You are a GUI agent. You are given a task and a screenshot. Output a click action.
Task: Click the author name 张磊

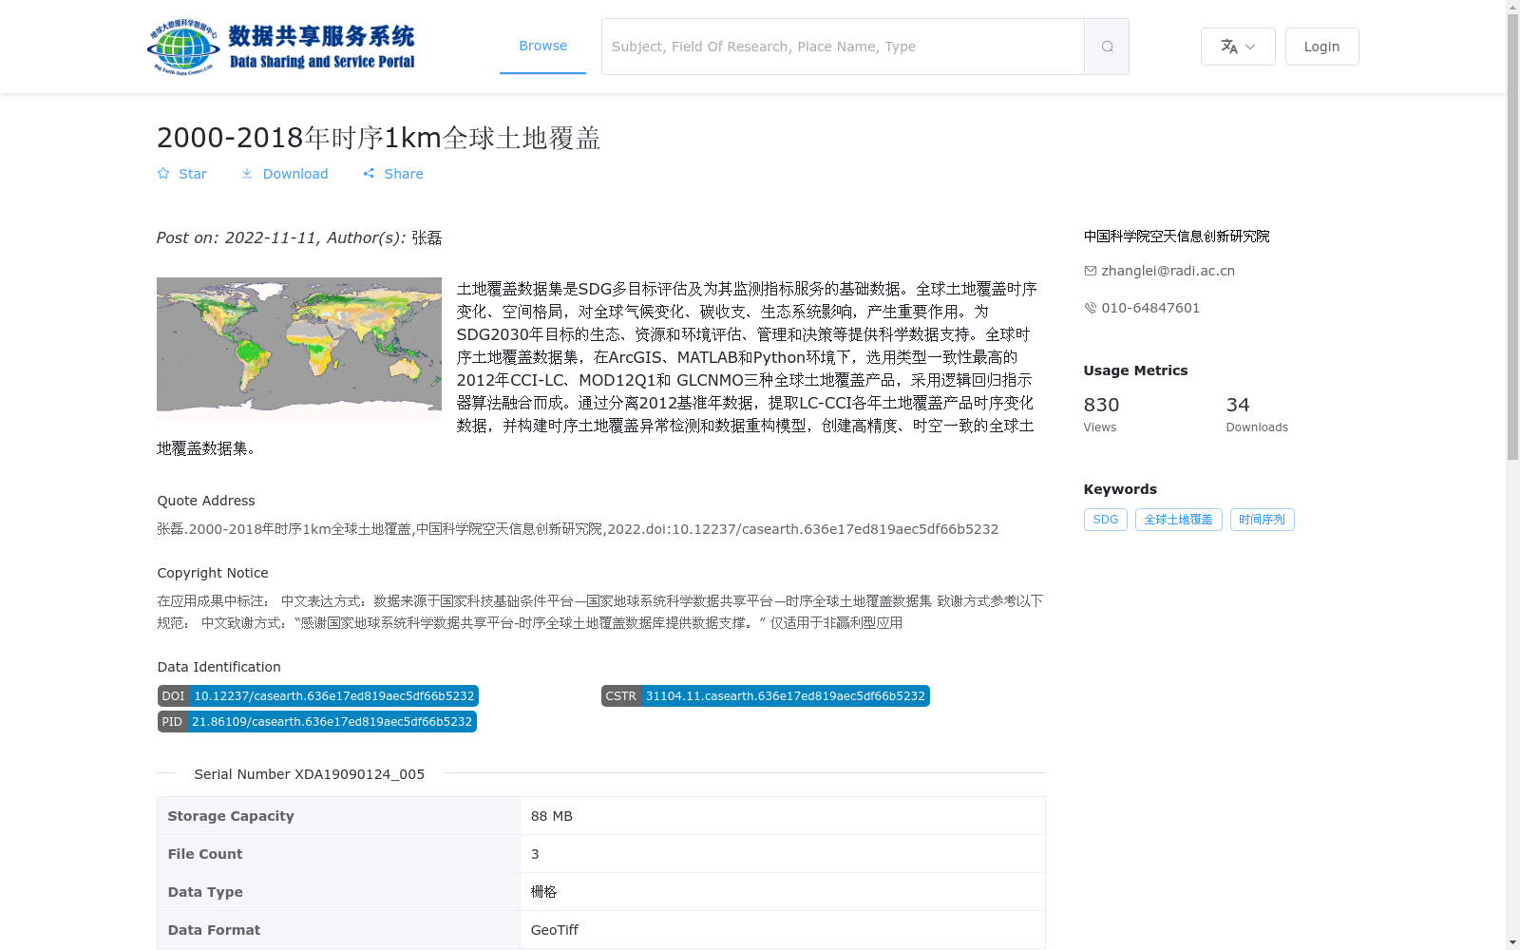pyautogui.click(x=427, y=238)
